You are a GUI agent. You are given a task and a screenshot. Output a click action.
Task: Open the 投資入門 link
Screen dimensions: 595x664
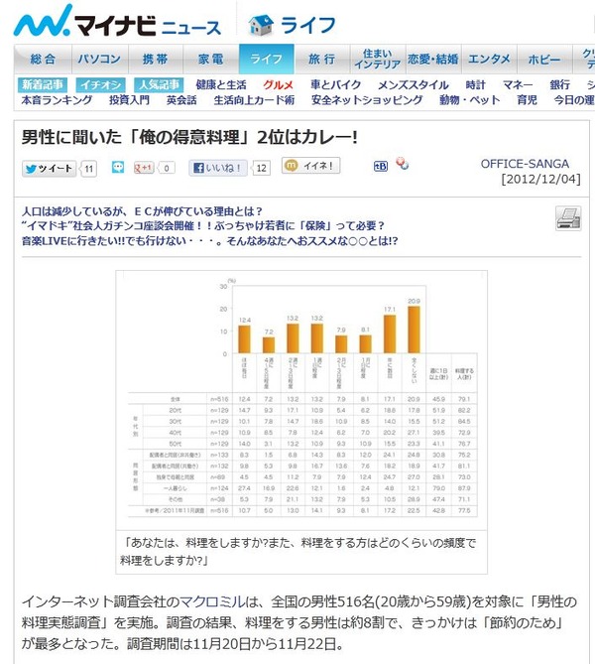(129, 100)
